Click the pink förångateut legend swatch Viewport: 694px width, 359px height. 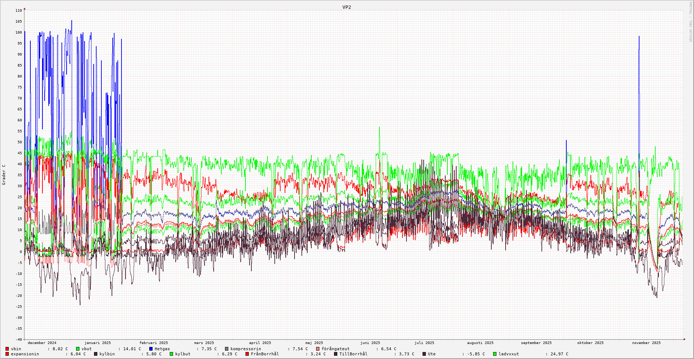(318, 349)
